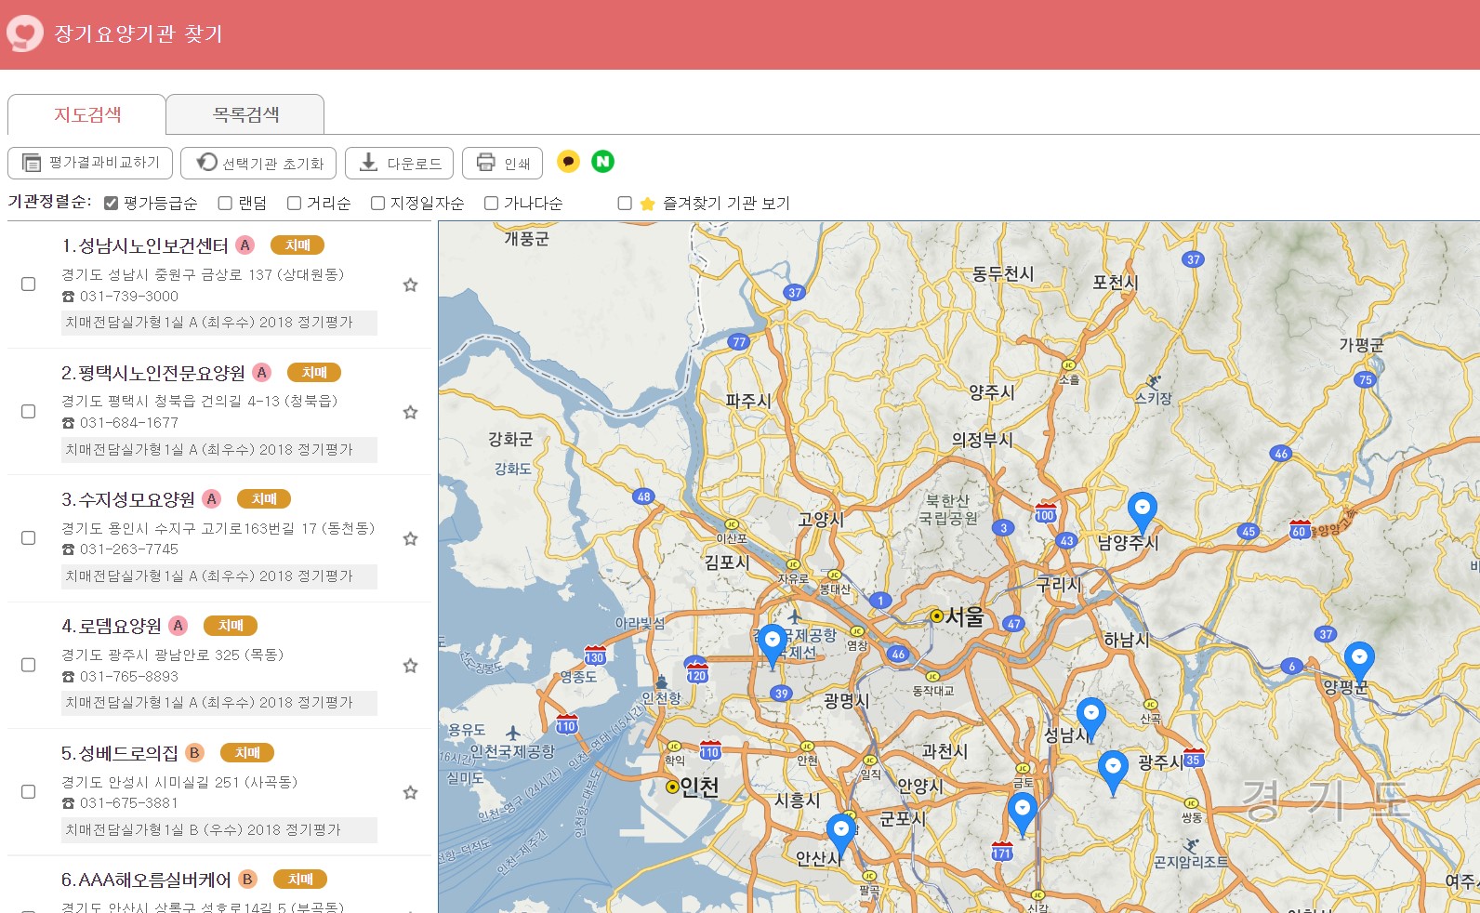Click the map pin near 양평군
This screenshot has width=1480, height=913.
point(1359,662)
